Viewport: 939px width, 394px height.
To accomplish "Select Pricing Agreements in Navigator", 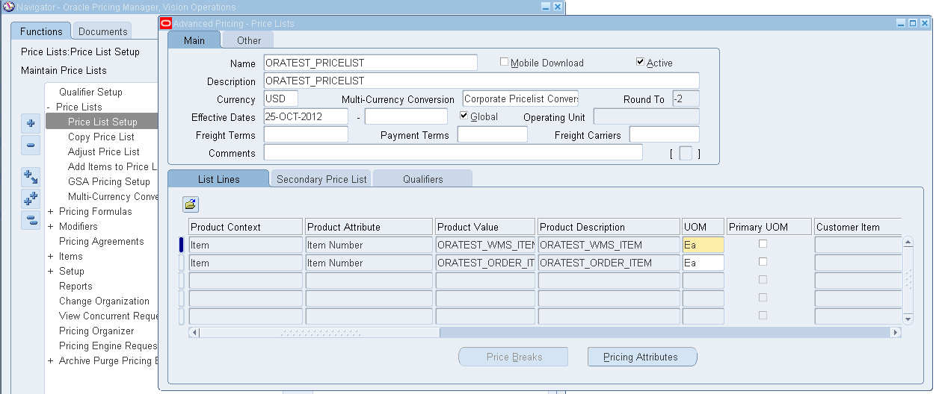I will [x=101, y=241].
